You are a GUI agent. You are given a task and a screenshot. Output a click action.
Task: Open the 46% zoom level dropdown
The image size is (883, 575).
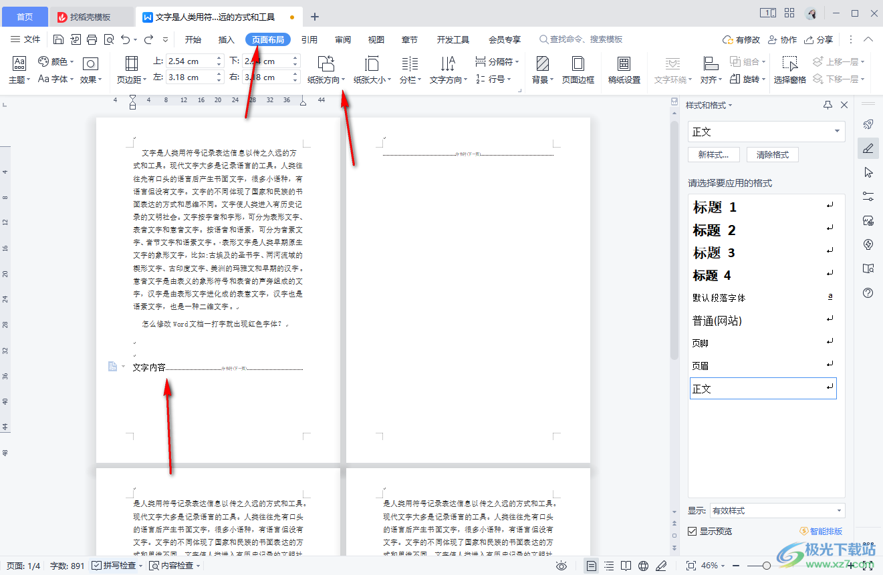tap(713, 566)
